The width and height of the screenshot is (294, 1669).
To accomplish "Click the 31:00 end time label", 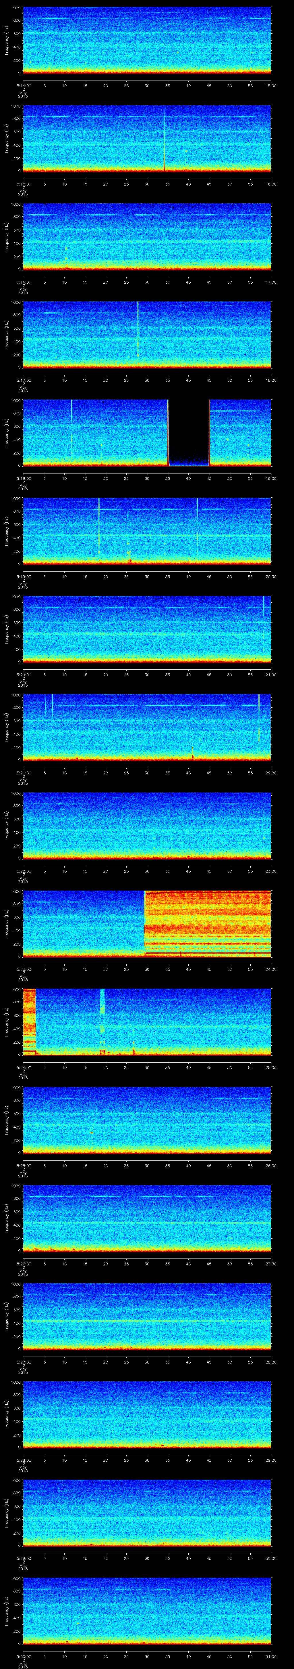I will [271, 1656].
